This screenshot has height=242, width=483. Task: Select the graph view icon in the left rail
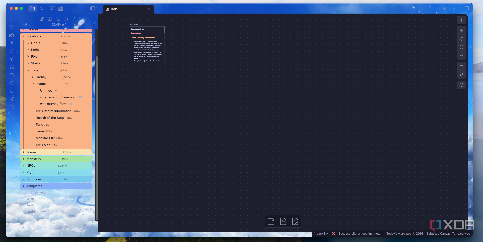(x=11, y=59)
